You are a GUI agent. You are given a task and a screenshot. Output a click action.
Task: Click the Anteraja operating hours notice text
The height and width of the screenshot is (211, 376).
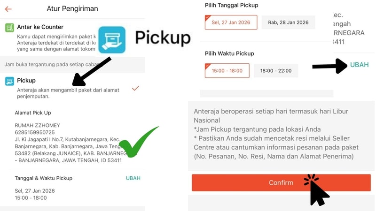coord(276,134)
